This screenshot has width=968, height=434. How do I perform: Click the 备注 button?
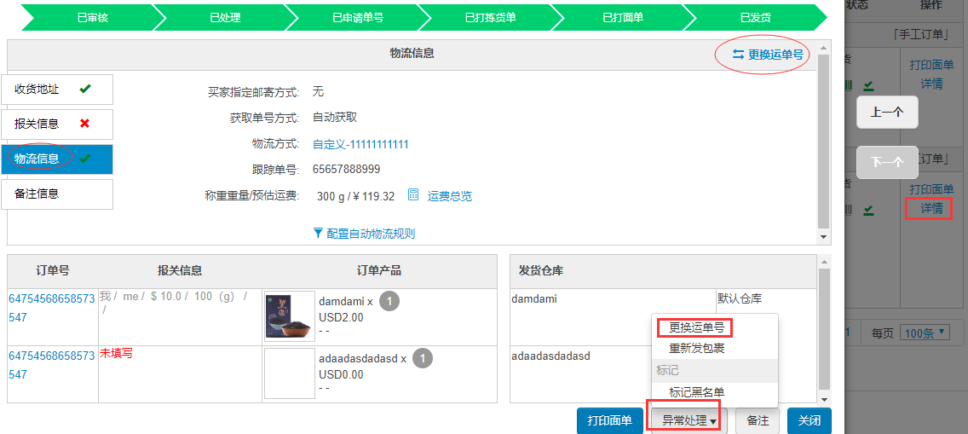(758, 421)
